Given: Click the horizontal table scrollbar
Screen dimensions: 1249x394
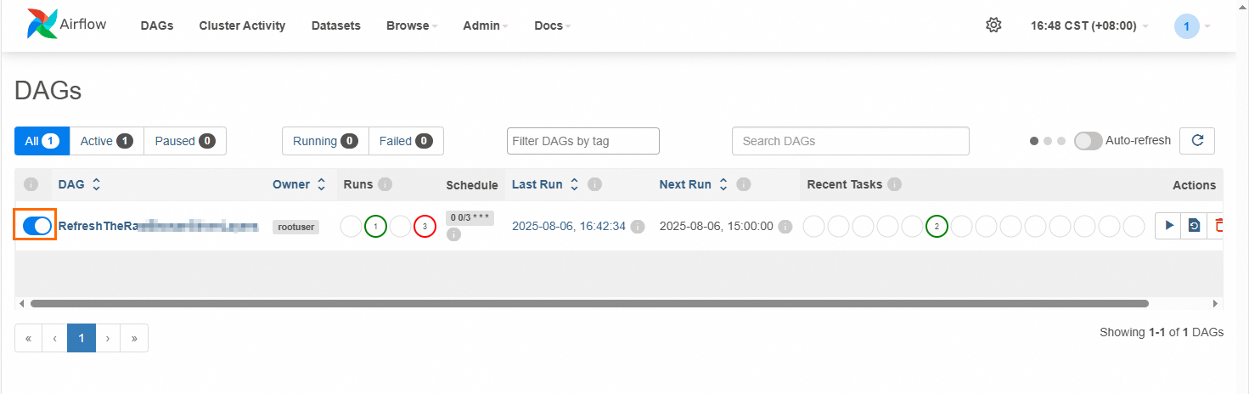Looking at the screenshot, I should [x=589, y=303].
